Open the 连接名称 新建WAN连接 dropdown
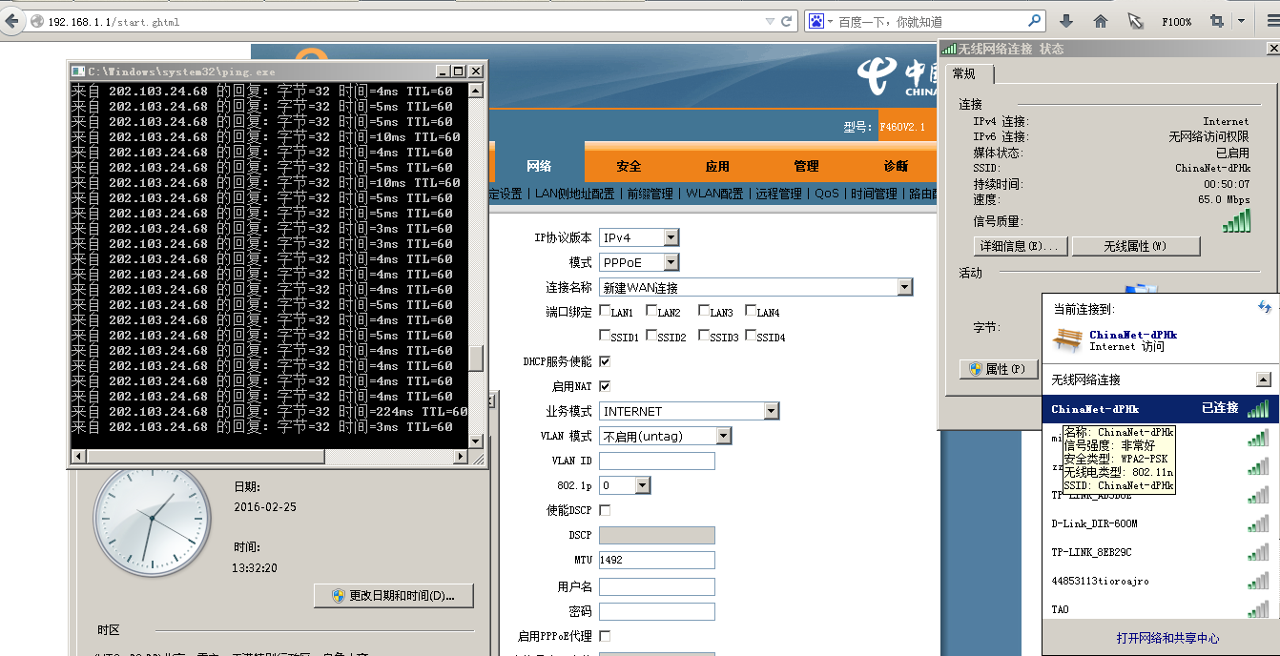 point(756,287)
